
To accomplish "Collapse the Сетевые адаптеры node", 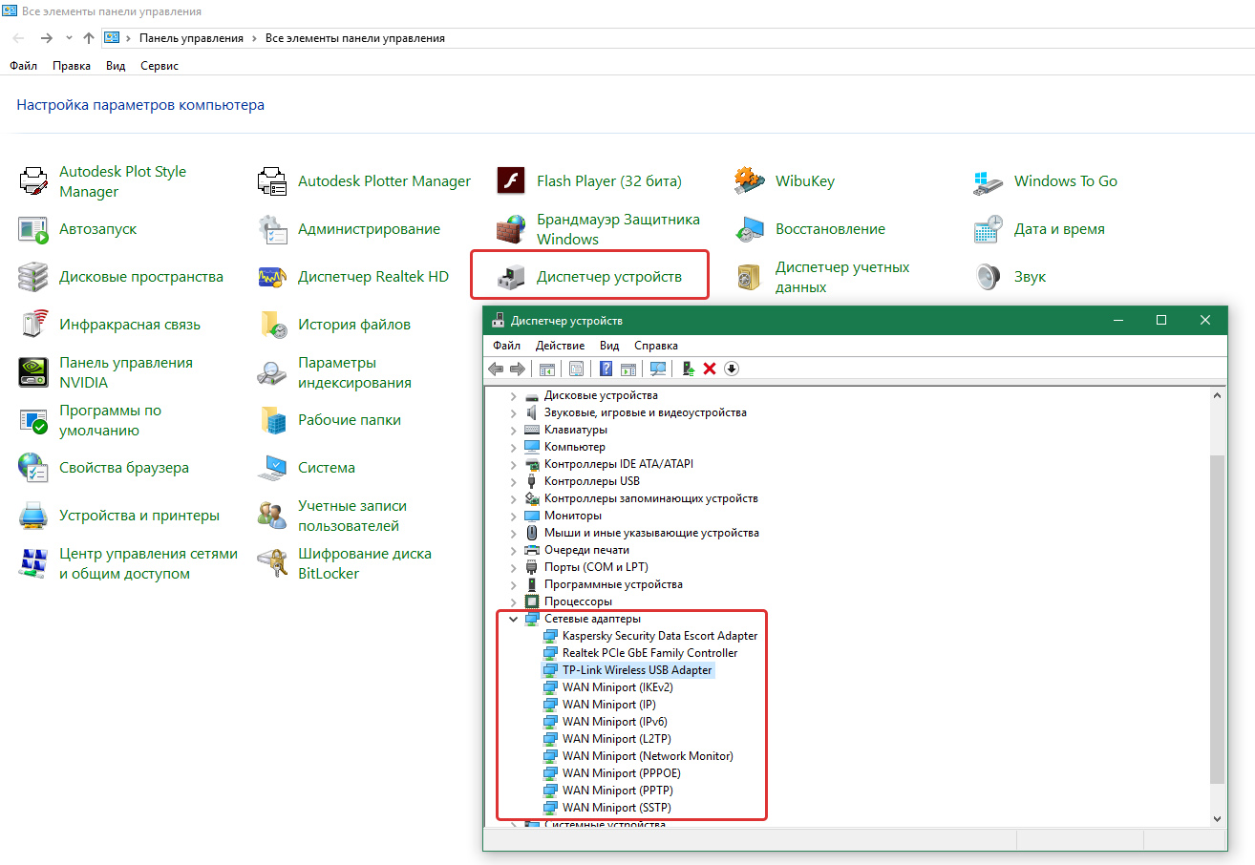I will pos(514,619).
